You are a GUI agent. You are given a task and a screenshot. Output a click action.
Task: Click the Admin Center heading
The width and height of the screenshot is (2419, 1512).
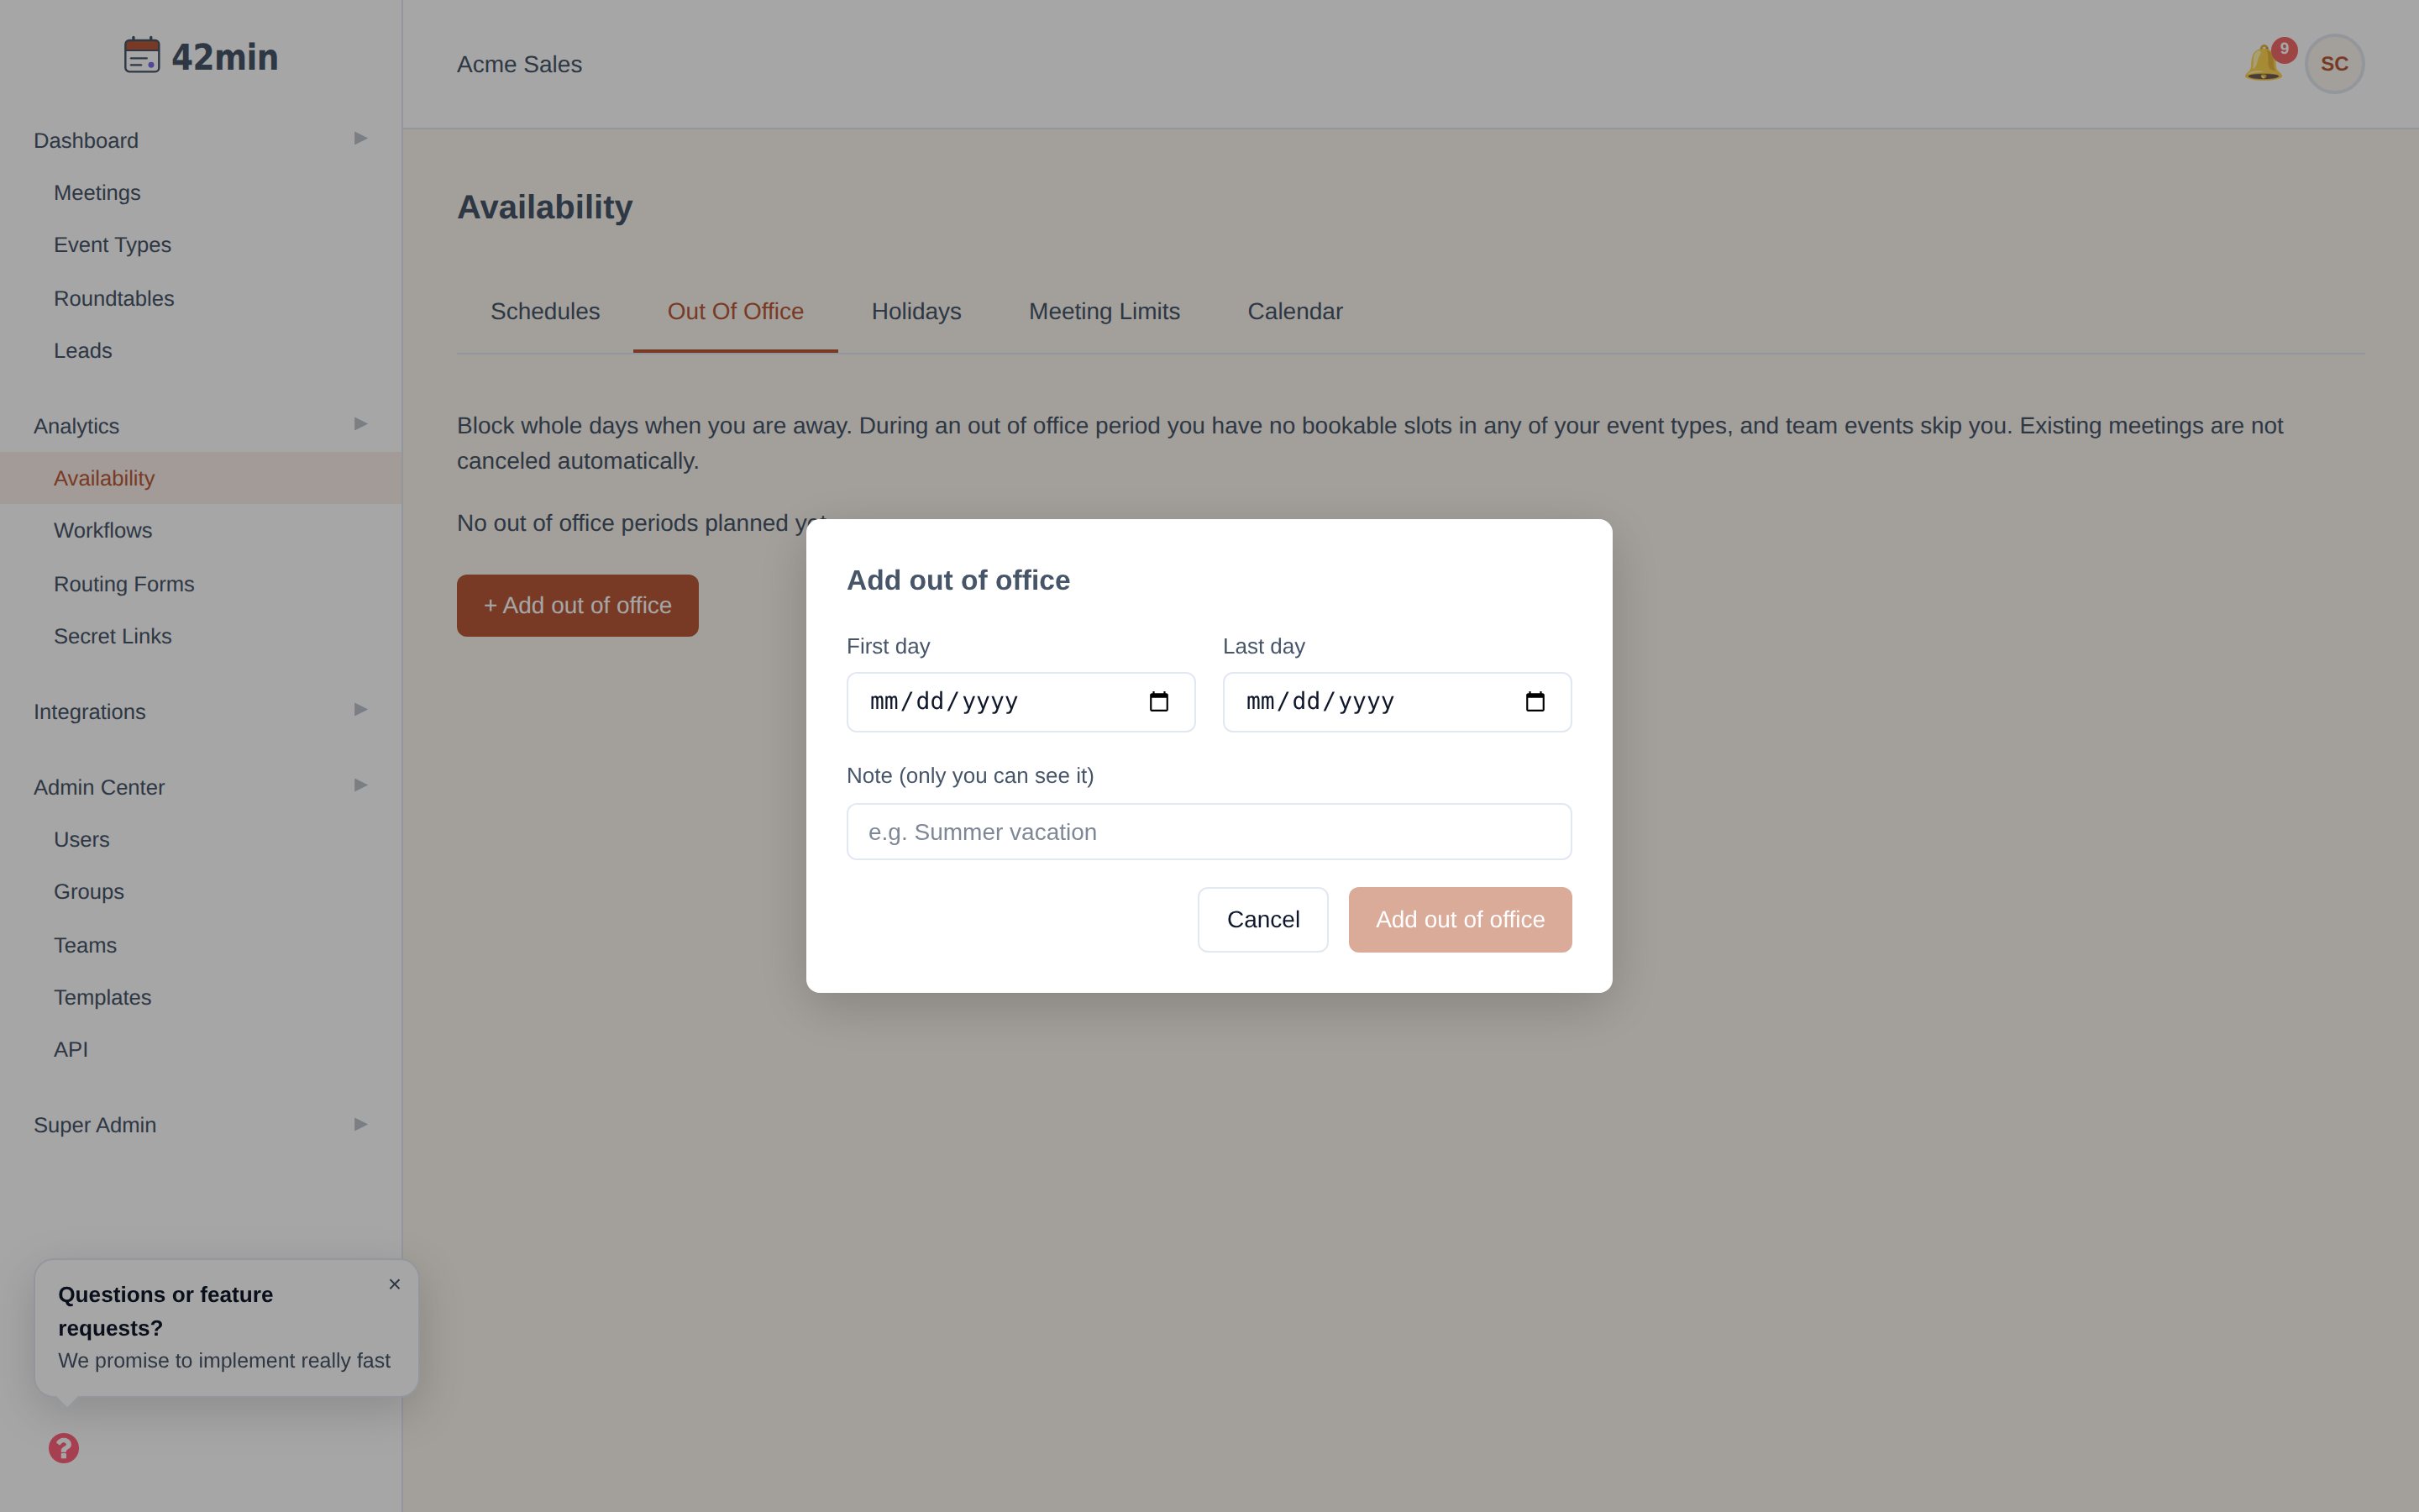(99, 788)
